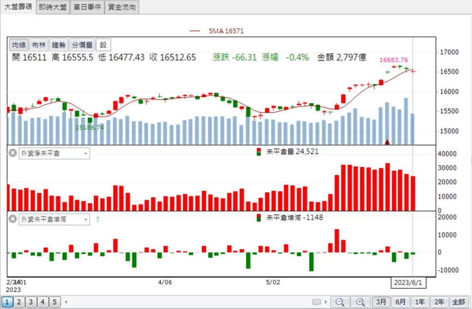Click the small right arrow next to scroll handle
472x309 pixels.
pyautogui.click(x=325, y=302)
